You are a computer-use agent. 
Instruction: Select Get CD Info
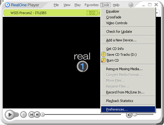(x=128, y=49)
